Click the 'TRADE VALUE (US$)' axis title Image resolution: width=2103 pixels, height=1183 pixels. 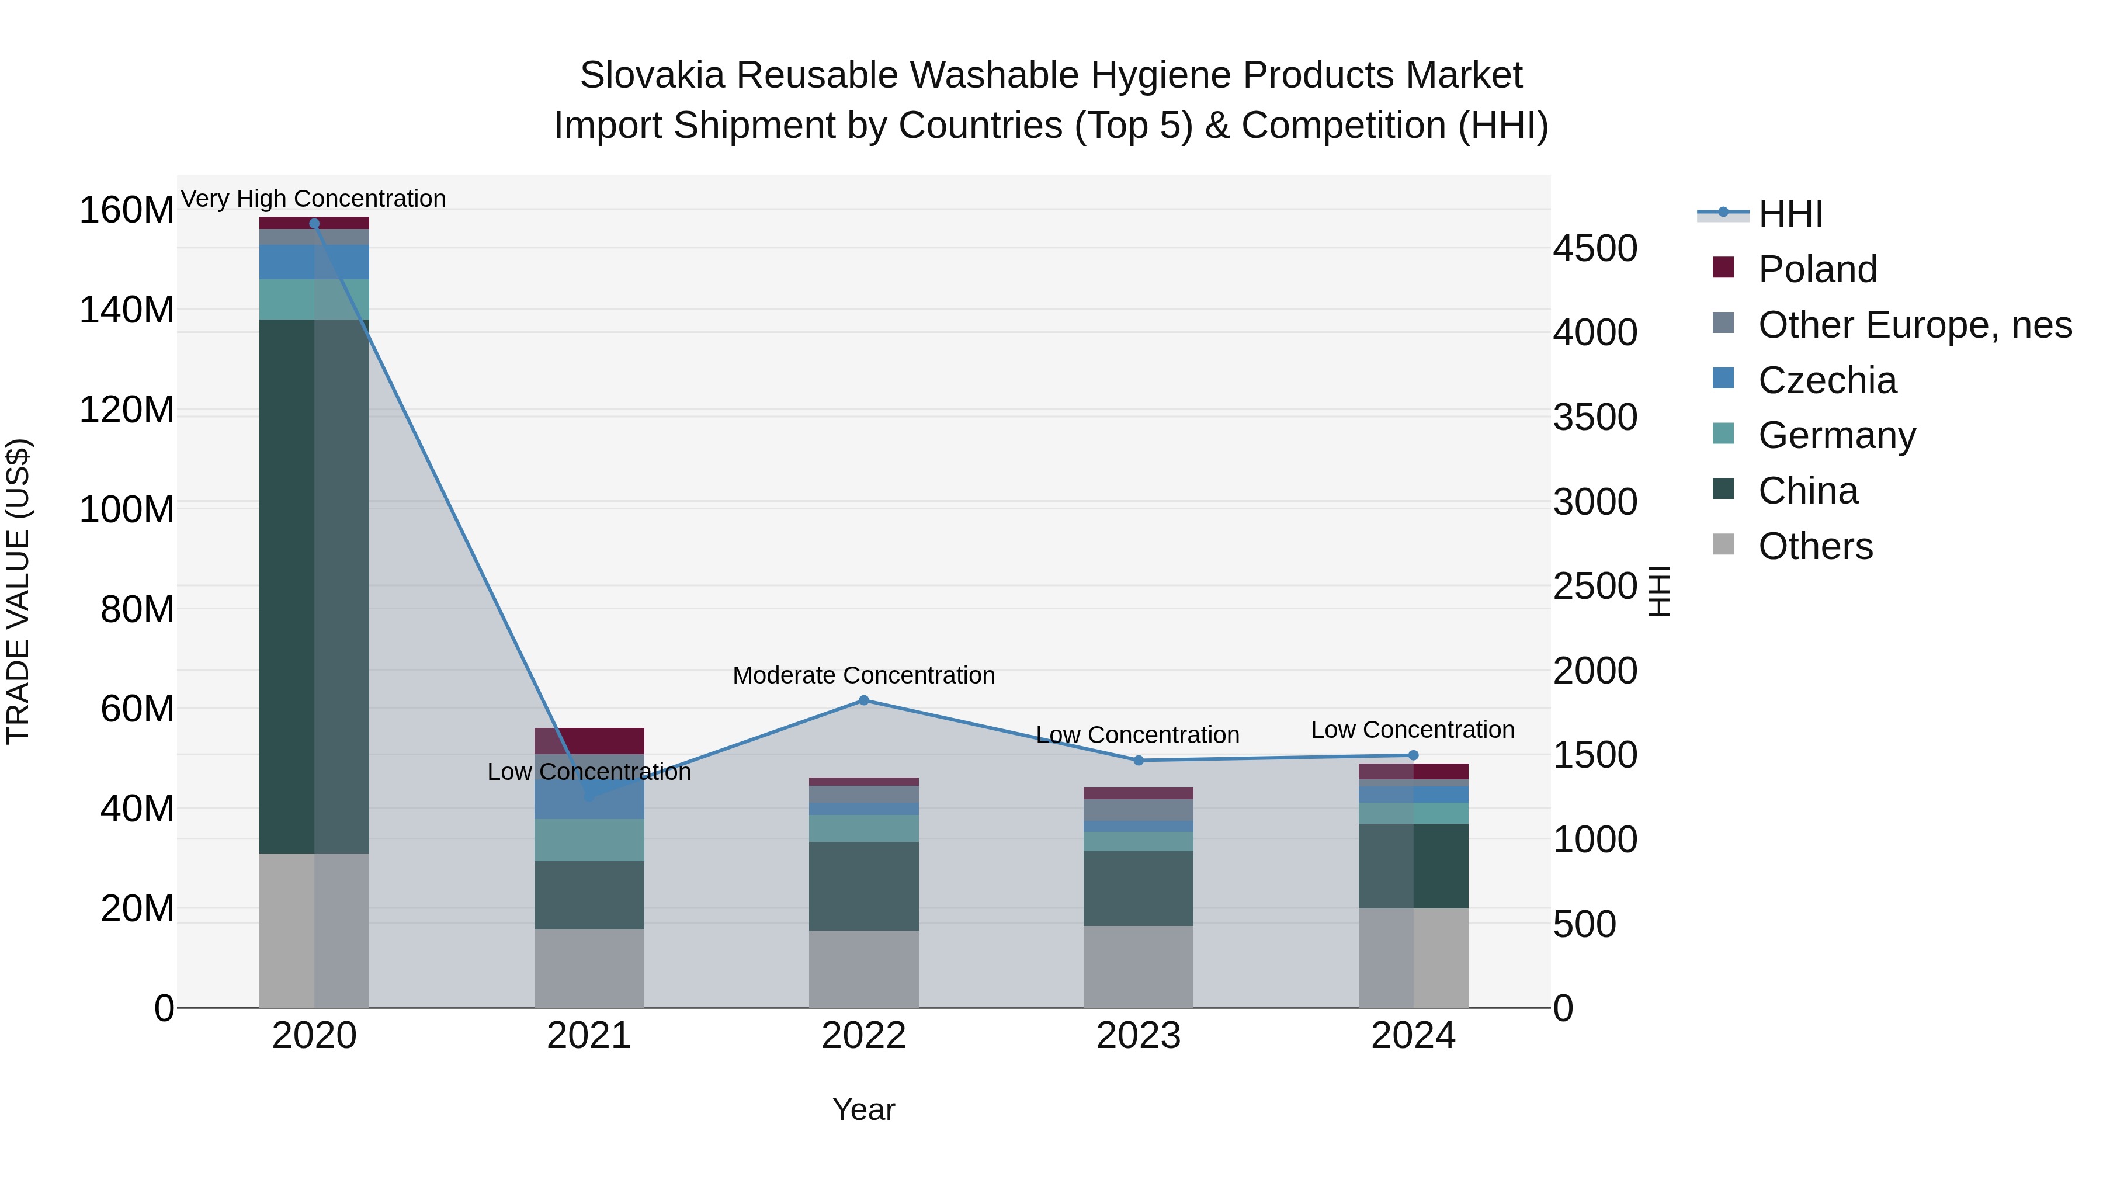point(18,591)
